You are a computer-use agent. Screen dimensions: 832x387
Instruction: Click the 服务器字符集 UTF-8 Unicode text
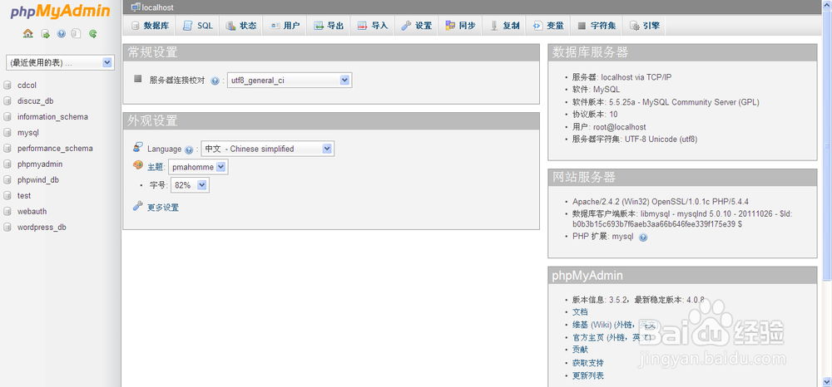click(635, 140)
